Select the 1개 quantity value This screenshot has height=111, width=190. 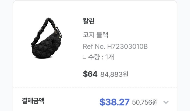(x=109, y=57)
